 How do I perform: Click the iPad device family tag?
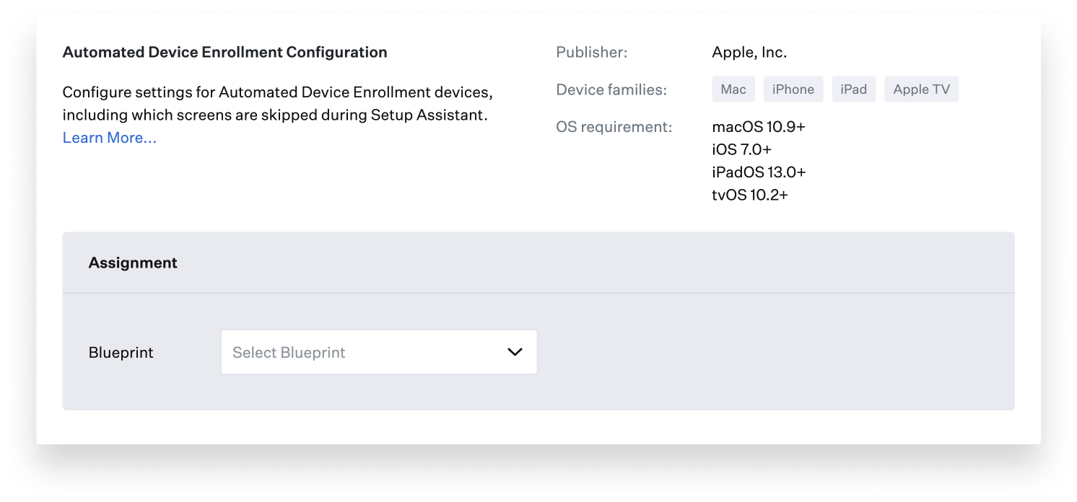(853, 89)
